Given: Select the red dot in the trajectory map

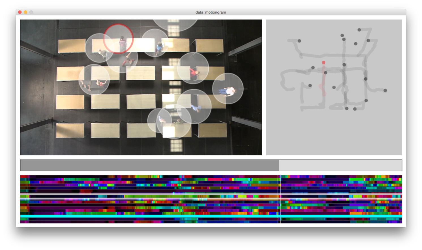Looking at the screenshot, I should [324, 62].
